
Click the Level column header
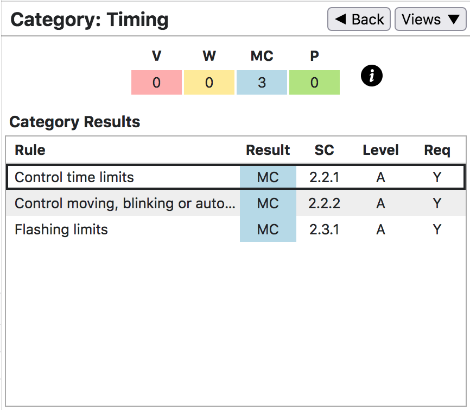click(x=380, y=151)
